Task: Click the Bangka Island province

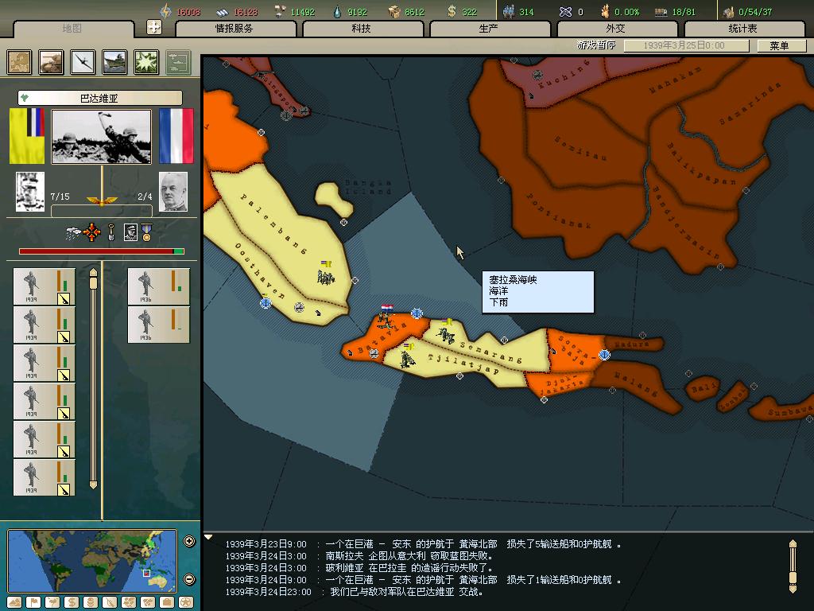Action: pos(334,200)
